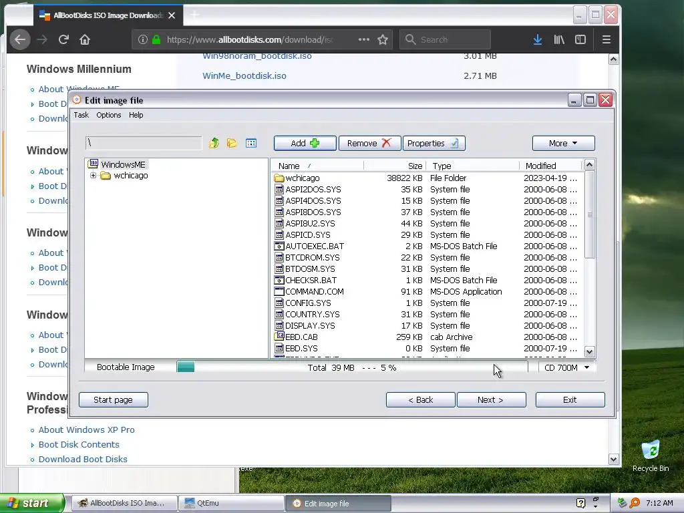The image size is (684, 513).
Task: Sort file list by Size column
Action: (394, 166)
